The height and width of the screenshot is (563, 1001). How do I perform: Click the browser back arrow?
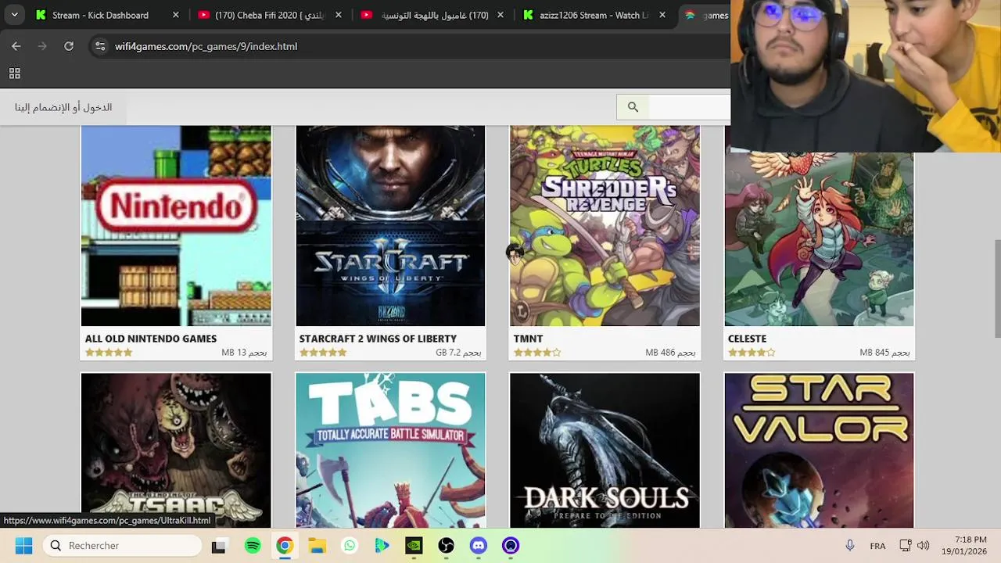[x=16, y=46]
